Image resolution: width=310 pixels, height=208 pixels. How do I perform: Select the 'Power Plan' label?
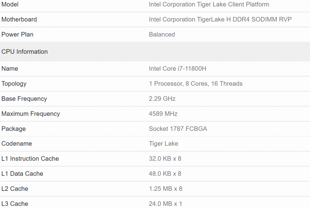click(17, 34)
